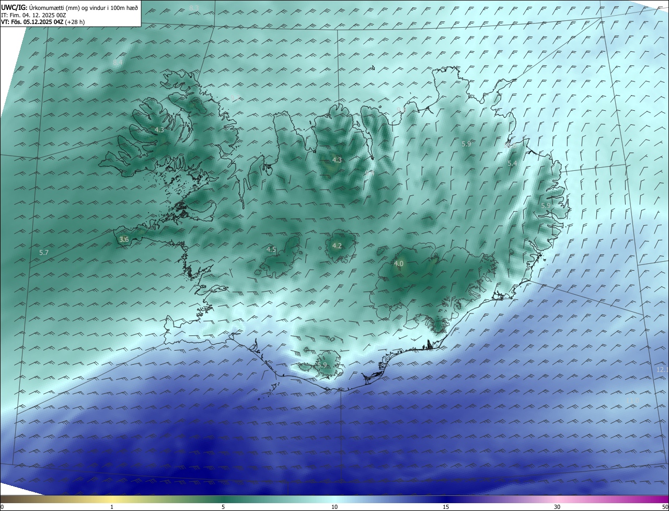Click the 8.3 value label on the map
Viewport: 669px width, 511px height.
point(194,8)
